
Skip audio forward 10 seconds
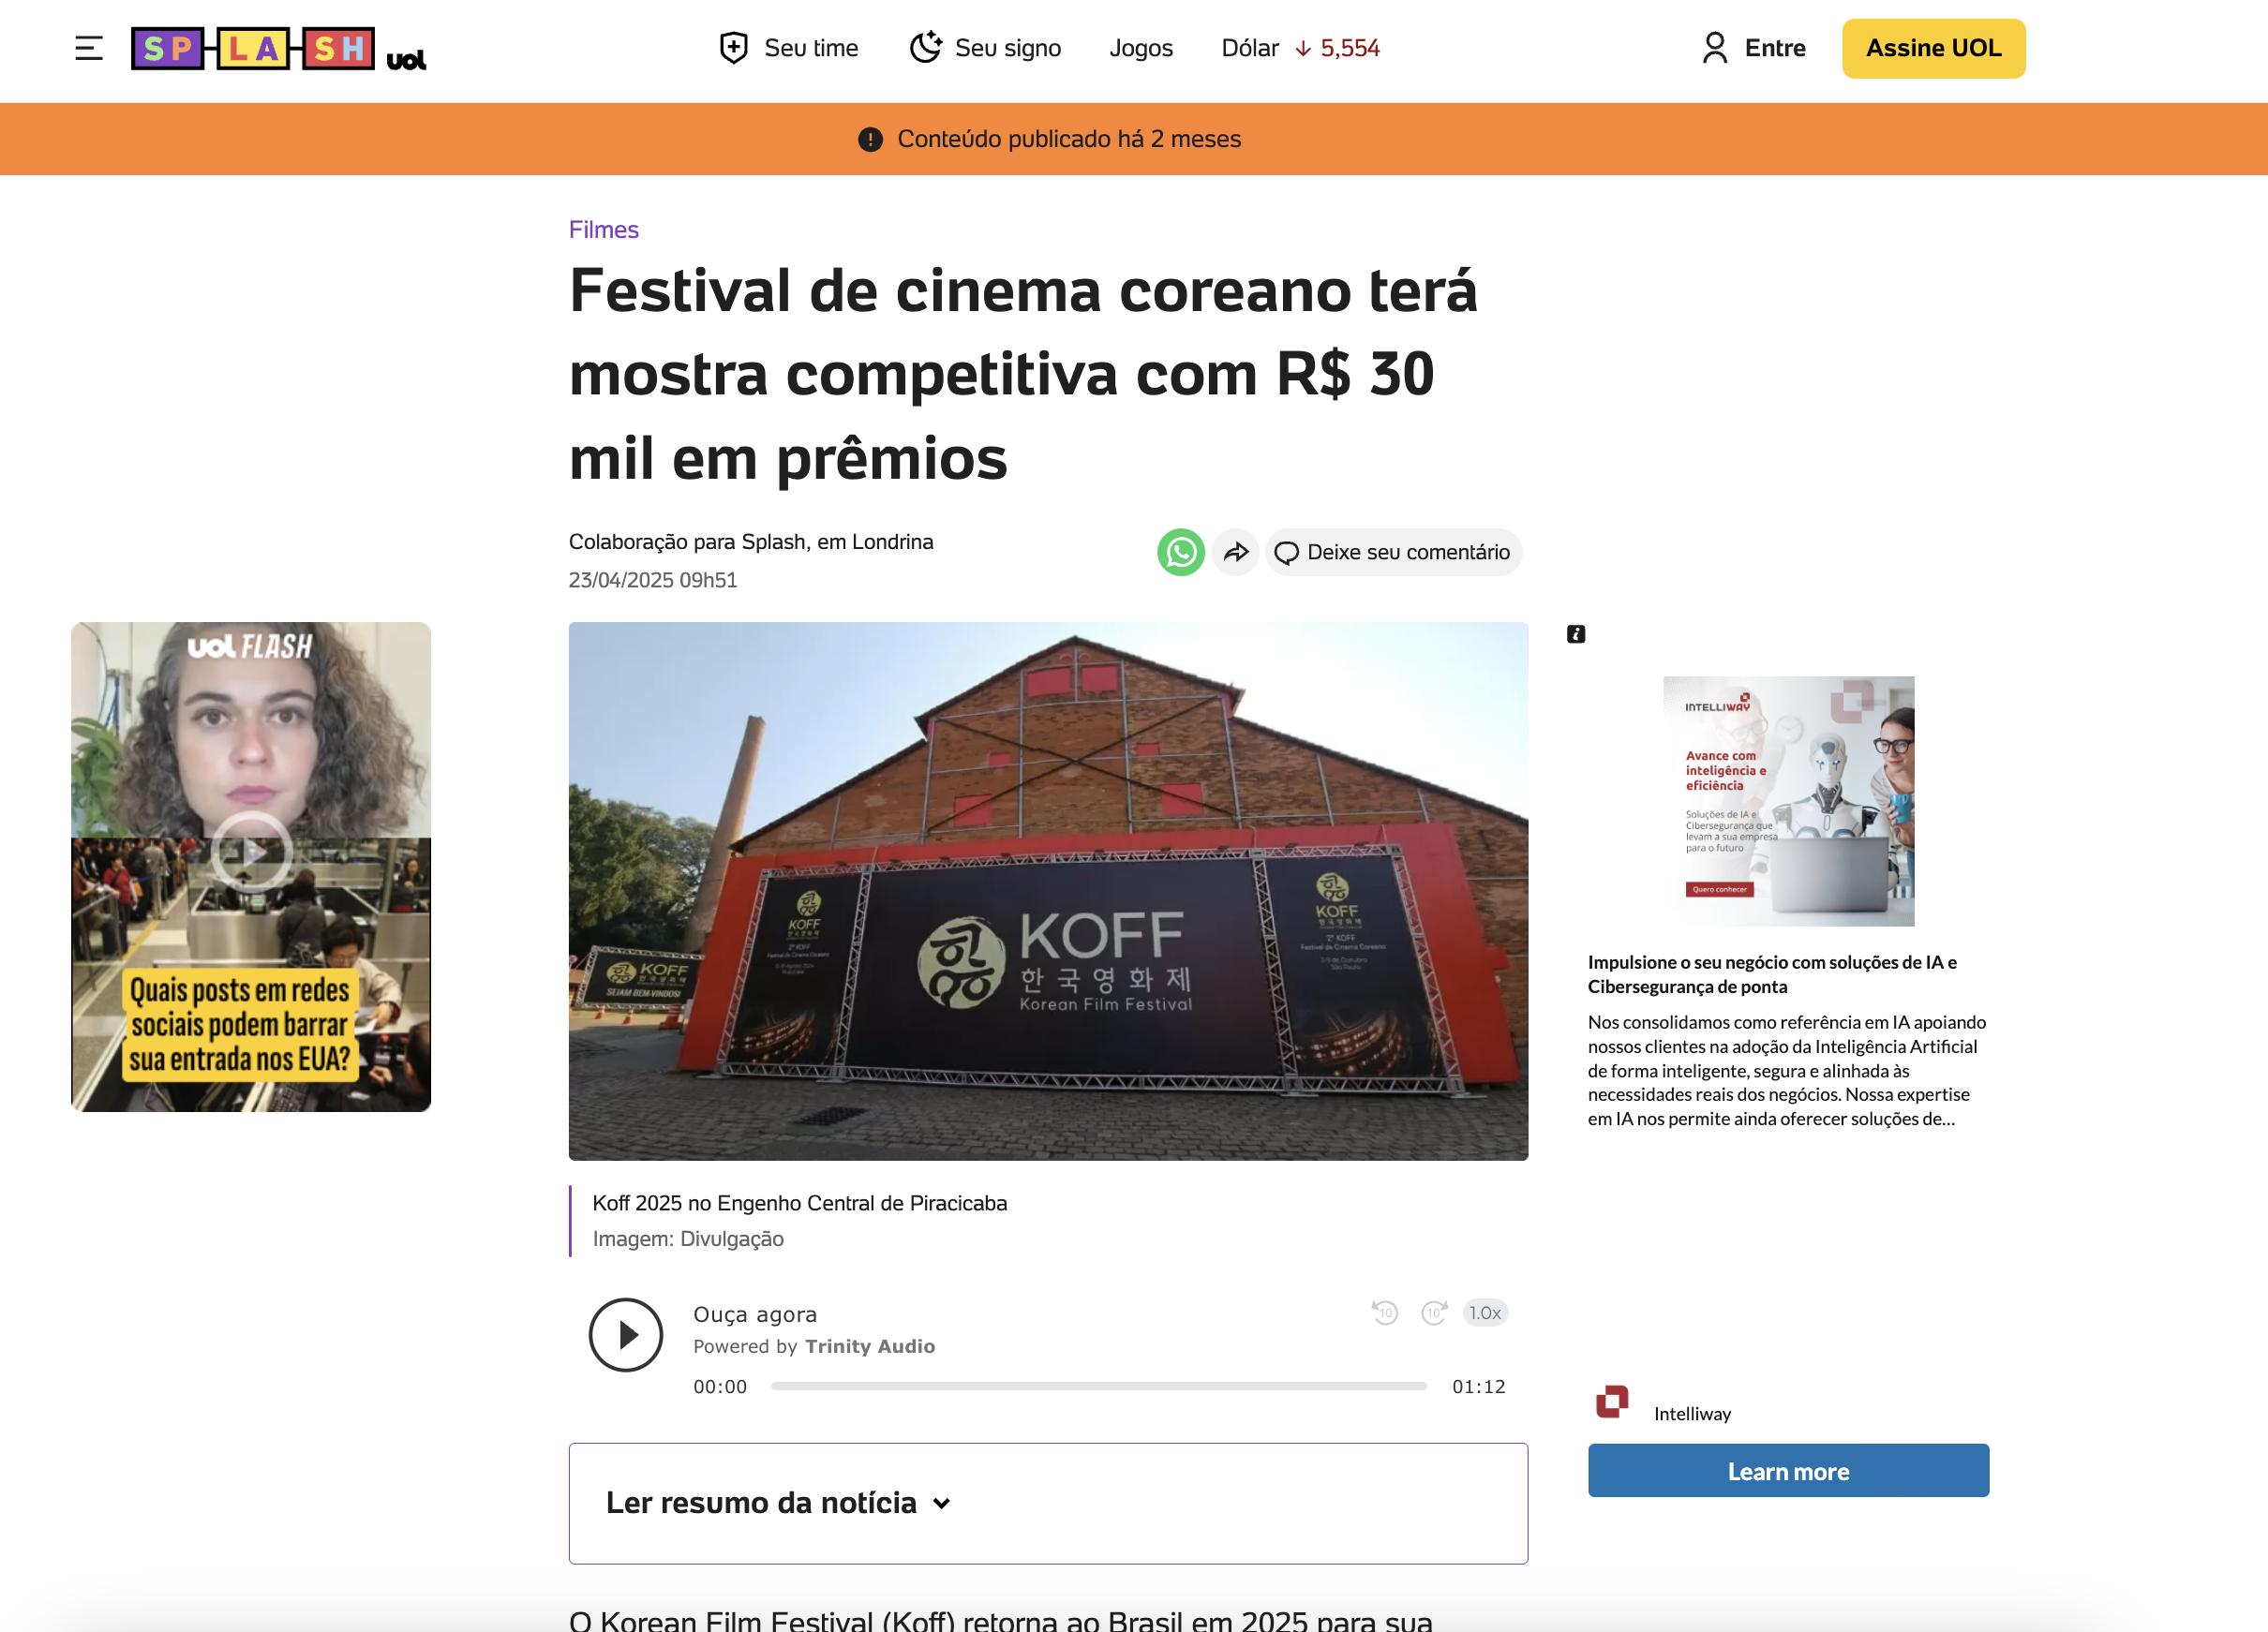[x=1434, y=1313]
